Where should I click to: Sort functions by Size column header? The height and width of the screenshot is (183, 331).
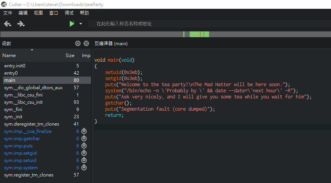tap(70, 56)
